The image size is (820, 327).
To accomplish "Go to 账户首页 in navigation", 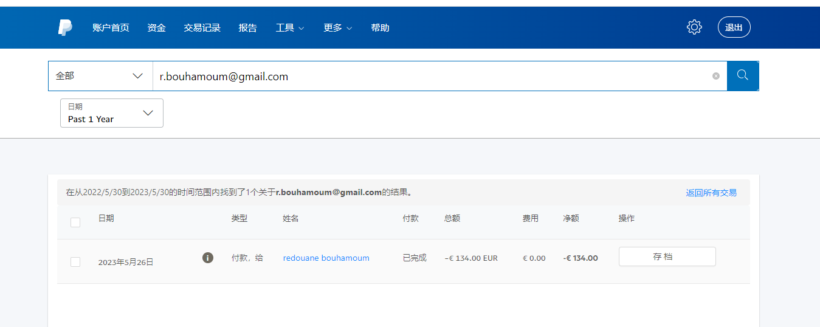I will click(x=111, y=28).
